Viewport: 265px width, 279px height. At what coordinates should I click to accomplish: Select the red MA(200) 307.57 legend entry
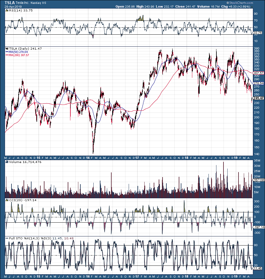click(x=17, y=55)
